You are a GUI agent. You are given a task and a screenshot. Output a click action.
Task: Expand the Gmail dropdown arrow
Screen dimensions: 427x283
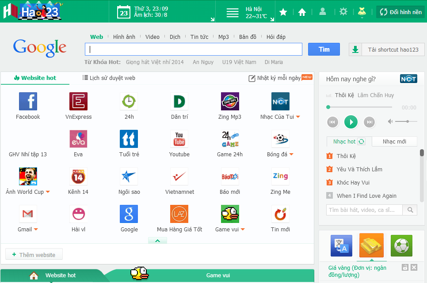36,230
